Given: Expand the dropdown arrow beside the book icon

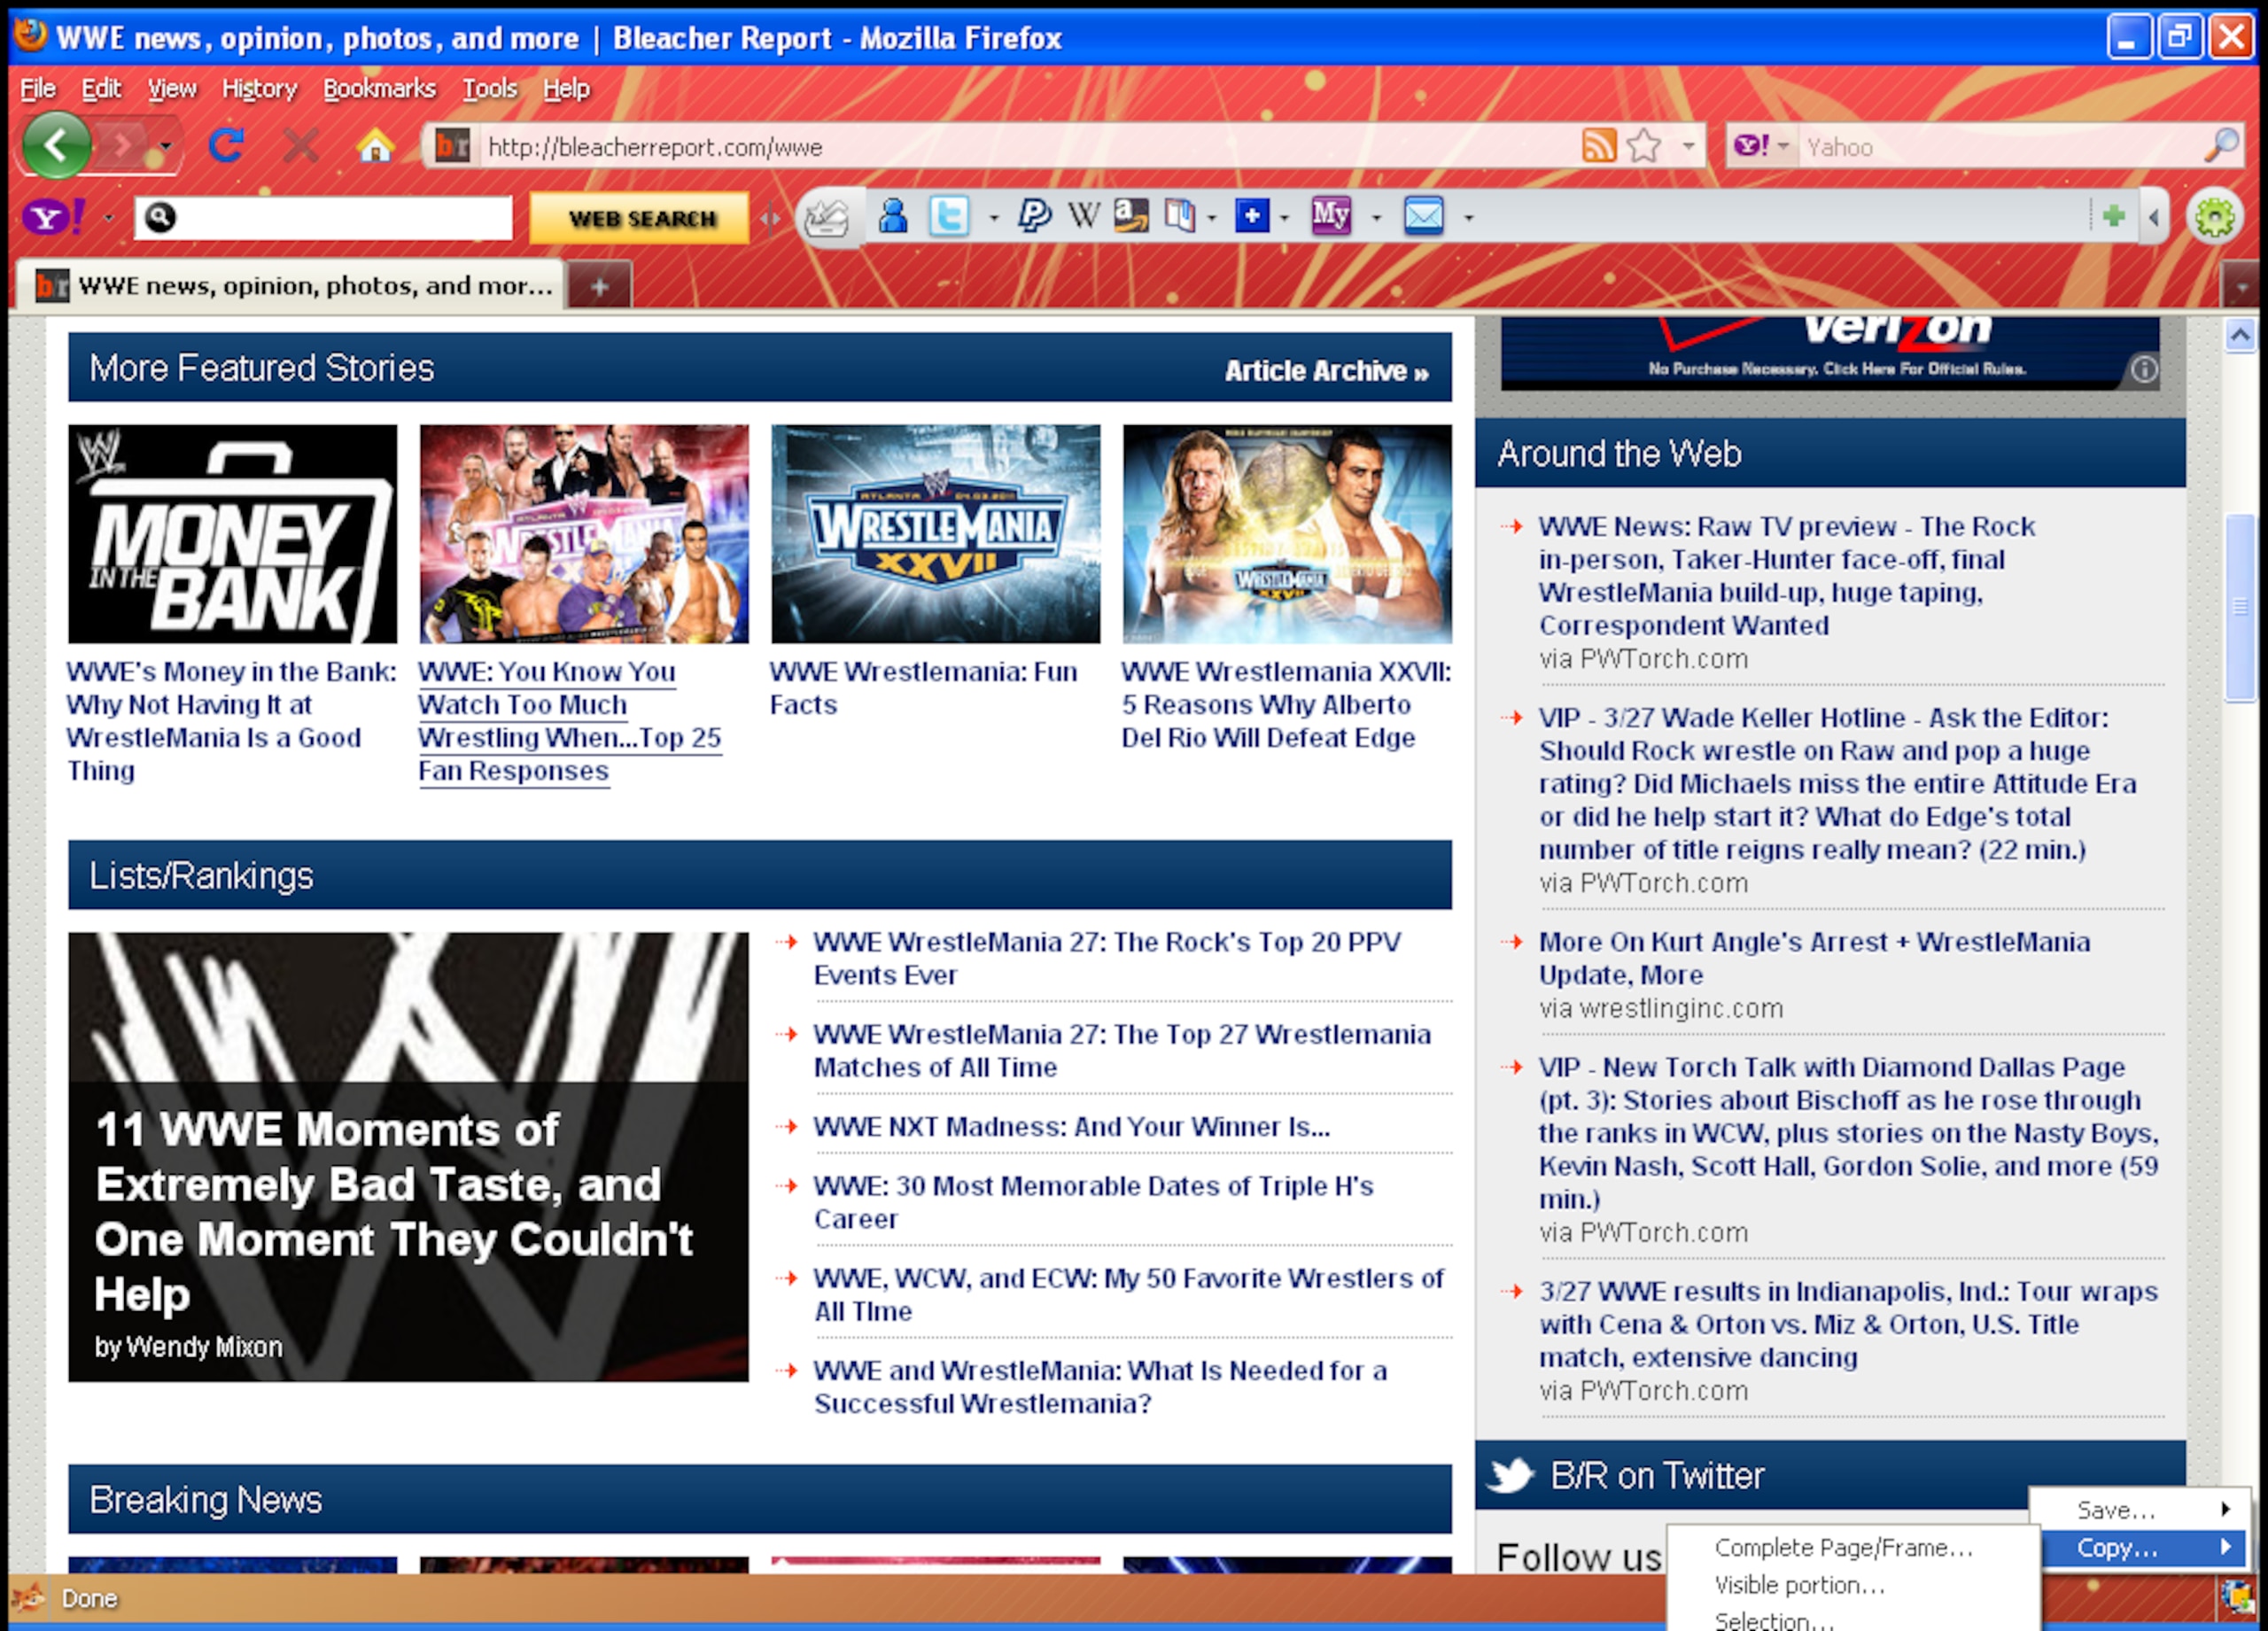Looking at the screenshot, I should [1211, 217].
